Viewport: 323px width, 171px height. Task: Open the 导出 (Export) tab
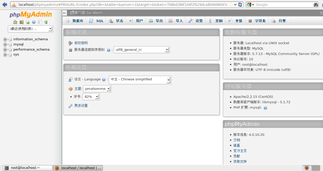click(156, 21)
